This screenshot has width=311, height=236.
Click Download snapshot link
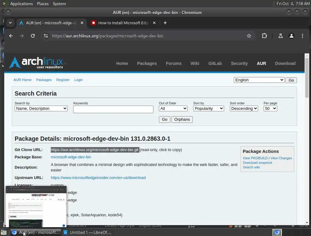pyautogui.click(x=257, y=163)
